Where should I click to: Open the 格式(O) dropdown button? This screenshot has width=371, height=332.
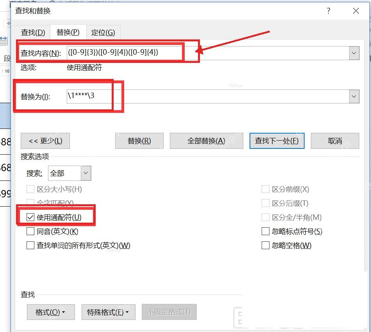point(51,312)
